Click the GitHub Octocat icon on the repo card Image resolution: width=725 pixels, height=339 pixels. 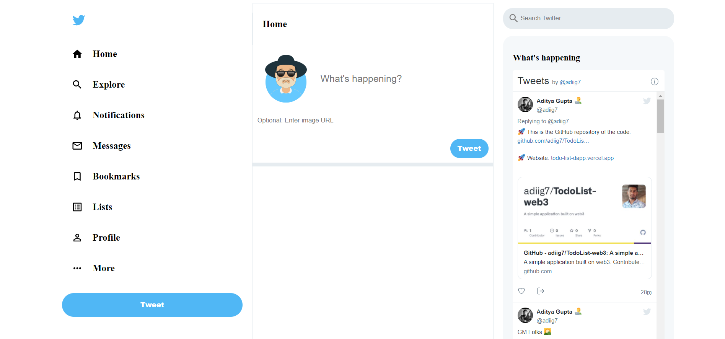click(x=643, y=232)
